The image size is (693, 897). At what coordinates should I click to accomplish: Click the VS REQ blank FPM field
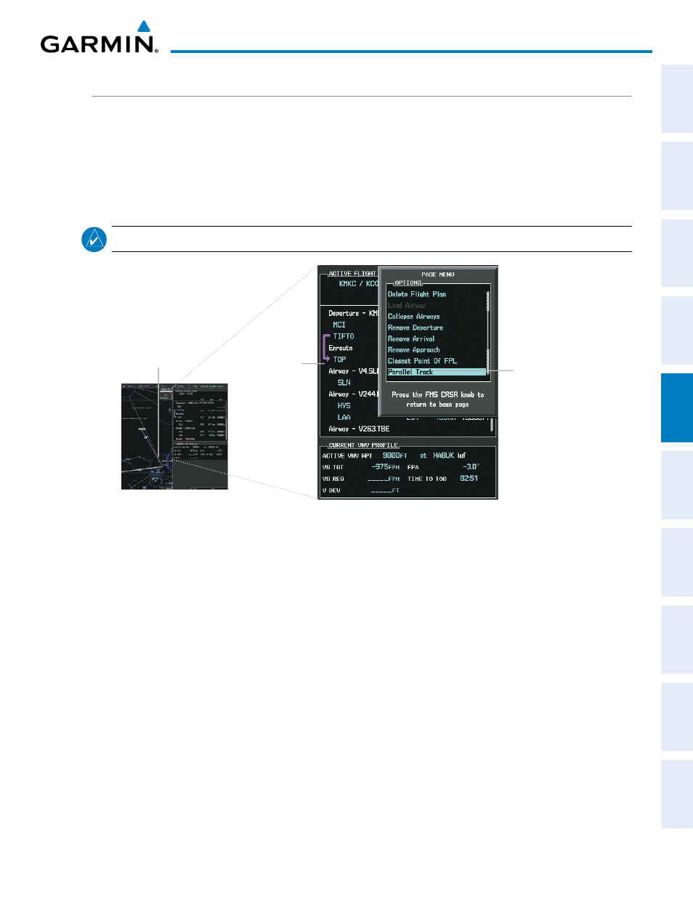(384, 479)
